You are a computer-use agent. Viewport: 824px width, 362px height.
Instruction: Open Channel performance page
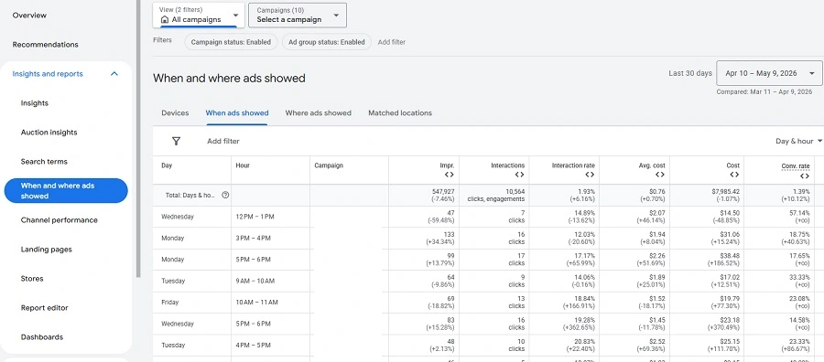click(x=60, y=220)
